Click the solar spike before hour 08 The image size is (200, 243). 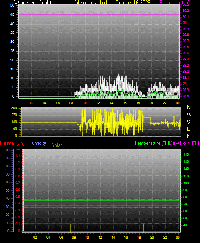tap(70, 228)
